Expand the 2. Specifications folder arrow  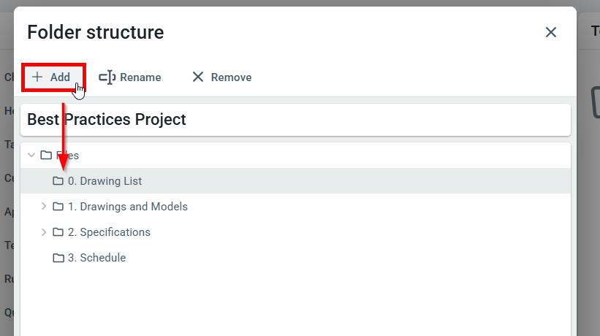pos(44,232)
